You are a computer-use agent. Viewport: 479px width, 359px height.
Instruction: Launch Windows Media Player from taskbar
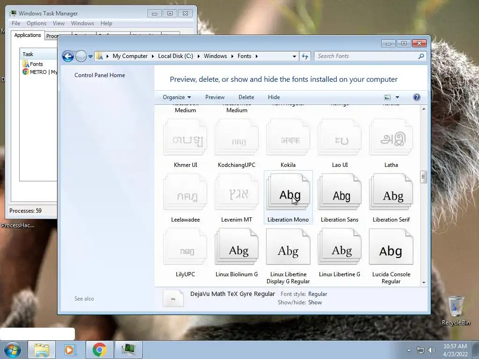(70, 350)
